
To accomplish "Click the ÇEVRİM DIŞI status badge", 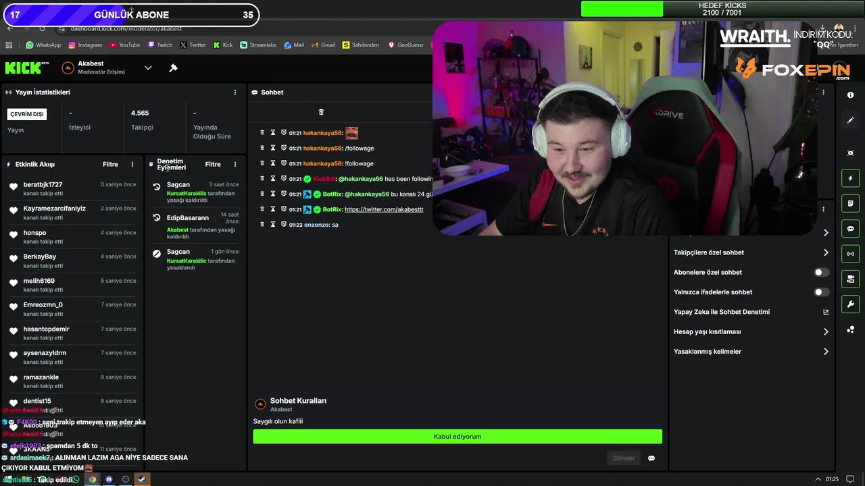I will point(27,115).
